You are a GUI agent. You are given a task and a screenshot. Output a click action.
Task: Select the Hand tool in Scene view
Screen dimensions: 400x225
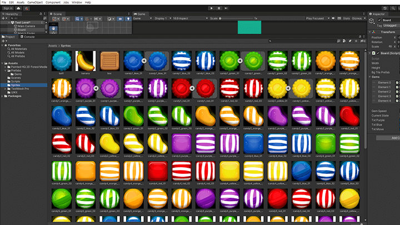coord(53,28)
